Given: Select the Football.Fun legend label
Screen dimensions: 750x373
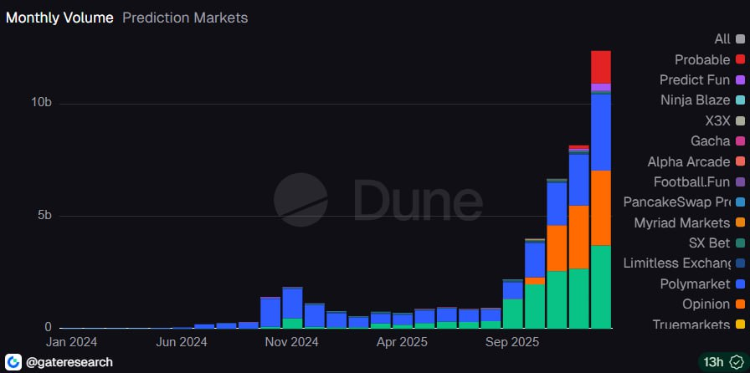Looking at the screenshot, I should coord(692,181).
